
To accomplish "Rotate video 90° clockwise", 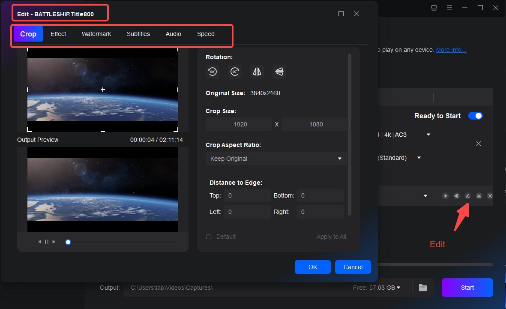I will (x=235, y=72).
